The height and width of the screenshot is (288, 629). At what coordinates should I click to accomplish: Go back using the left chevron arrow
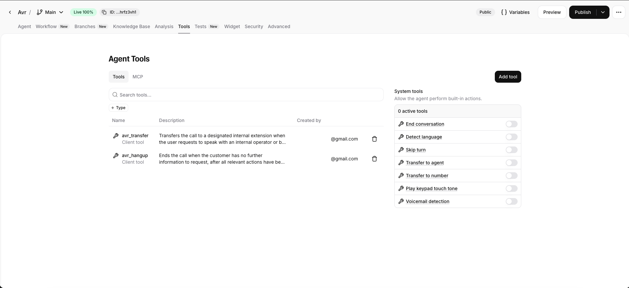tap(10, 12)
